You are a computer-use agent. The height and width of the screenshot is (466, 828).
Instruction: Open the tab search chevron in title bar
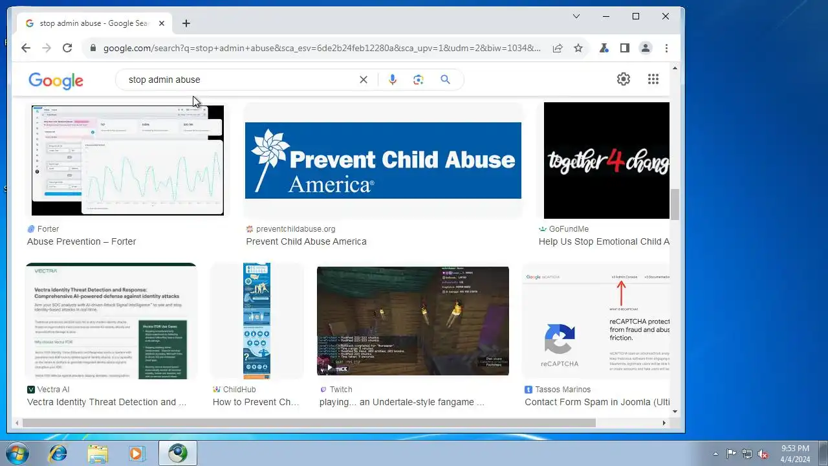(576, 16)
